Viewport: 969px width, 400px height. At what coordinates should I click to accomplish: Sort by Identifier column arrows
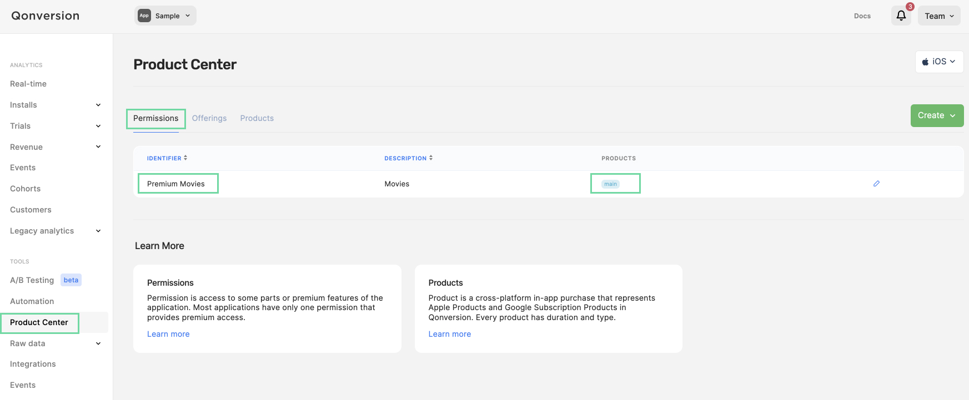point(185,158)
